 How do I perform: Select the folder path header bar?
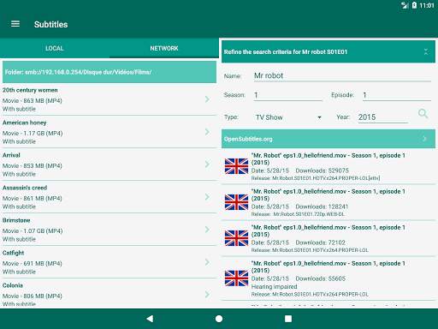tap(109, 72)
